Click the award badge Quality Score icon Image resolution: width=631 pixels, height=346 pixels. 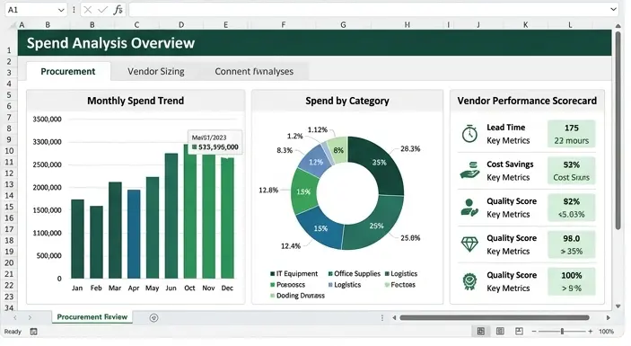click(469, 281)
